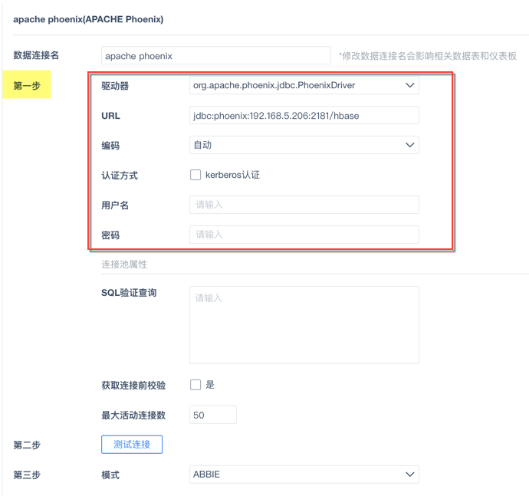
Task: Click the 测试连接 button
Action: pyautogui.click(x=132, y=445)
